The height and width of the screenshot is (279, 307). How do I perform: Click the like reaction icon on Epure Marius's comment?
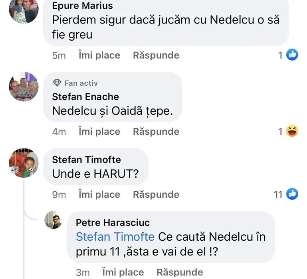tap(293, 55)
